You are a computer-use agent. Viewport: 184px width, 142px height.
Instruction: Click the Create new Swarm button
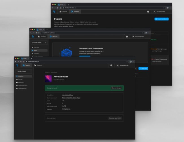tap(162, 19)
